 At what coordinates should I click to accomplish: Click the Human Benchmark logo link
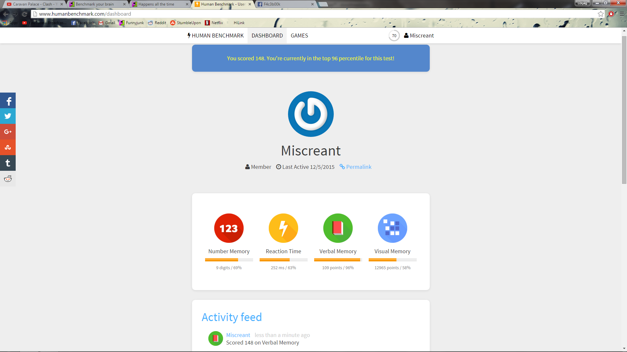click(216, 36)
